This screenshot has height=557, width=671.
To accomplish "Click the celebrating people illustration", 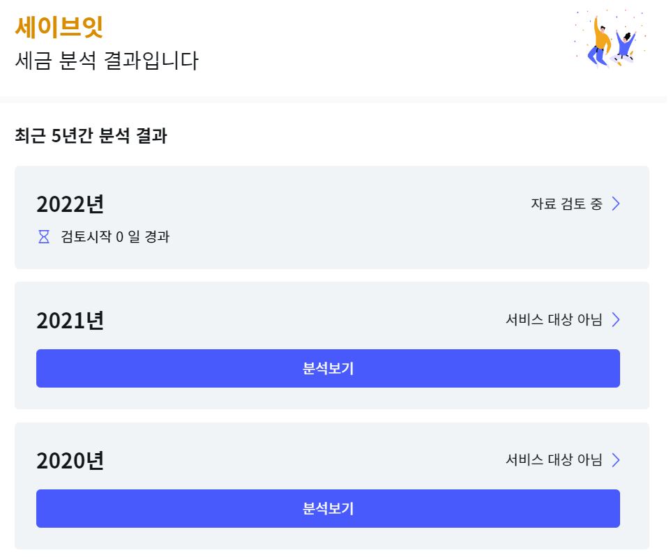I will [611, 39].
